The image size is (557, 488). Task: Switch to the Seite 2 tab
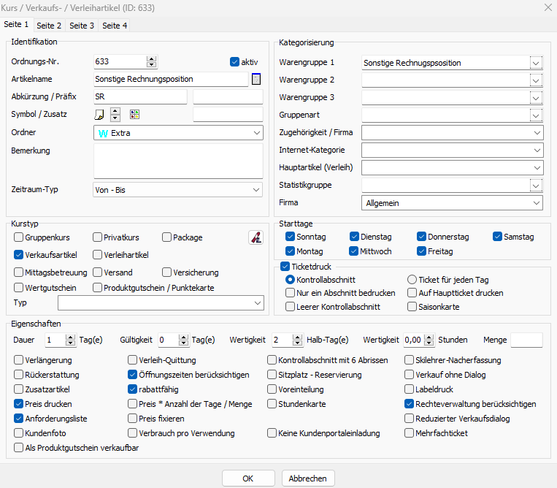(x=49, y=26)
